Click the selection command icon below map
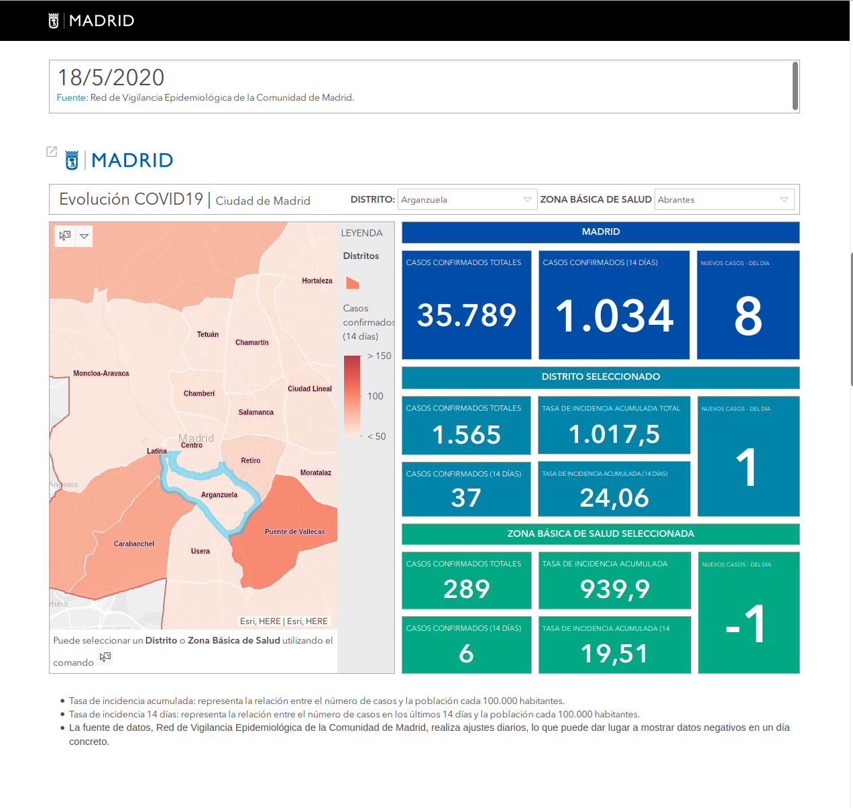The image size is (853, 808). [x=105, y=657]
